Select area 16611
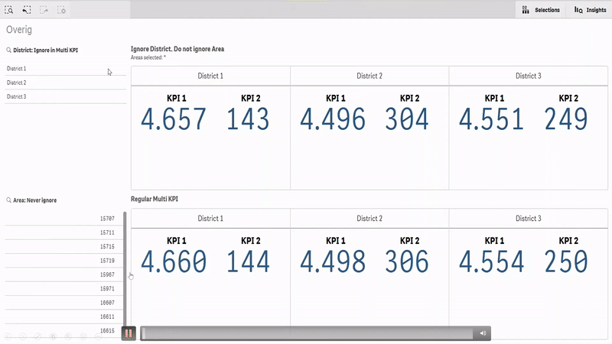 tap(63, 316)
